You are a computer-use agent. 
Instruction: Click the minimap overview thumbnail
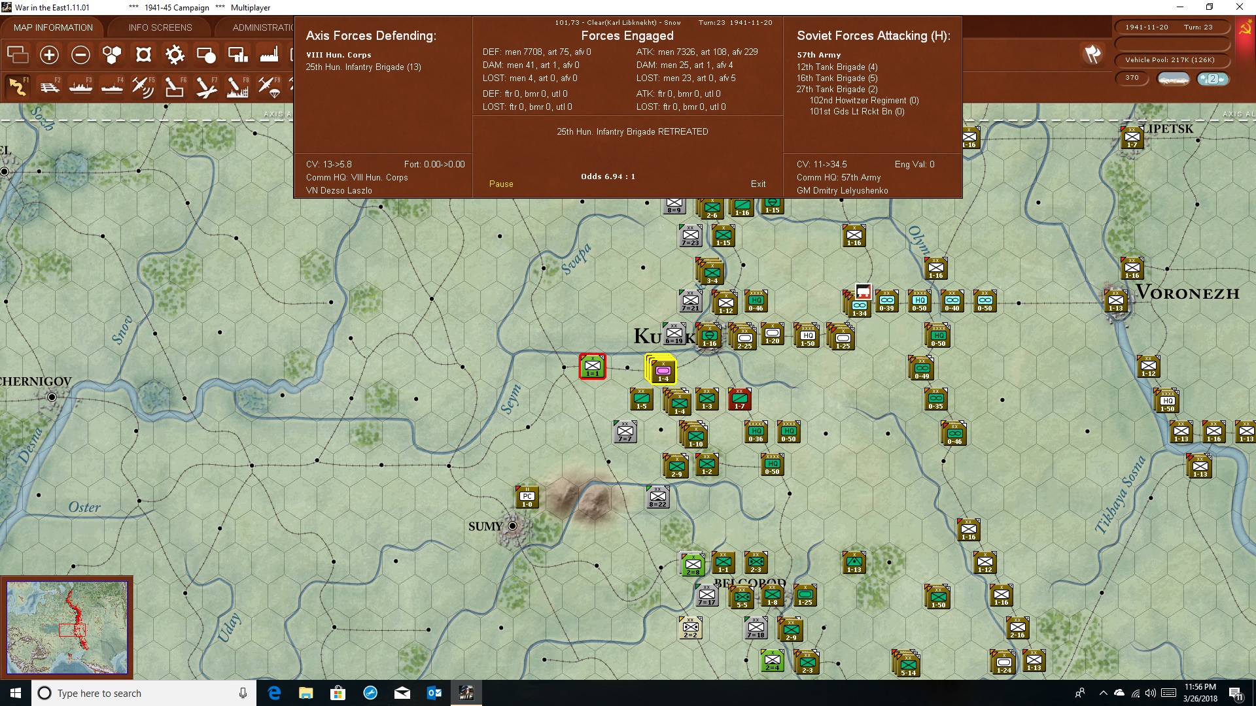tap(67, 628)
